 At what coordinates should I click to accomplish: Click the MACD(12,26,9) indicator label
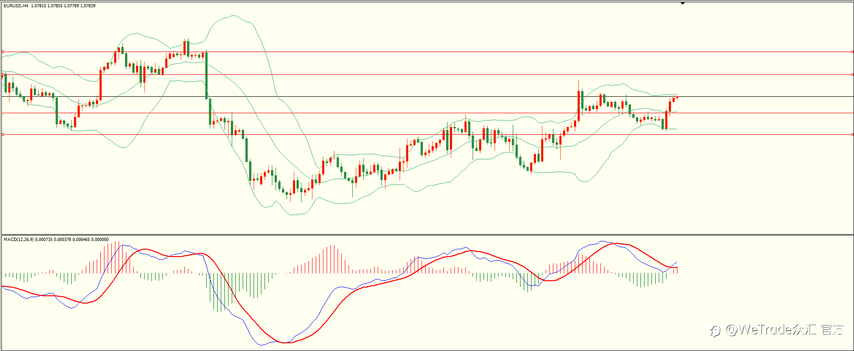pos(19,239)
